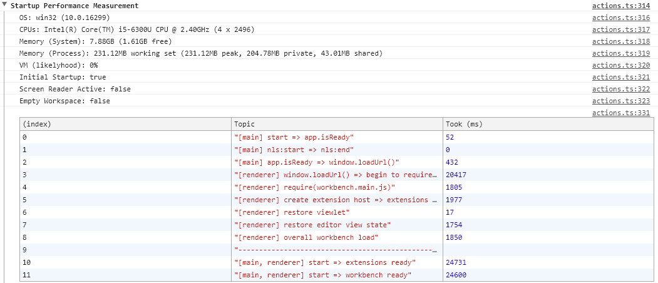Select the VM (likelyhood): 0% line
This screenshot has height=283, width=658.
coord(59,65)
